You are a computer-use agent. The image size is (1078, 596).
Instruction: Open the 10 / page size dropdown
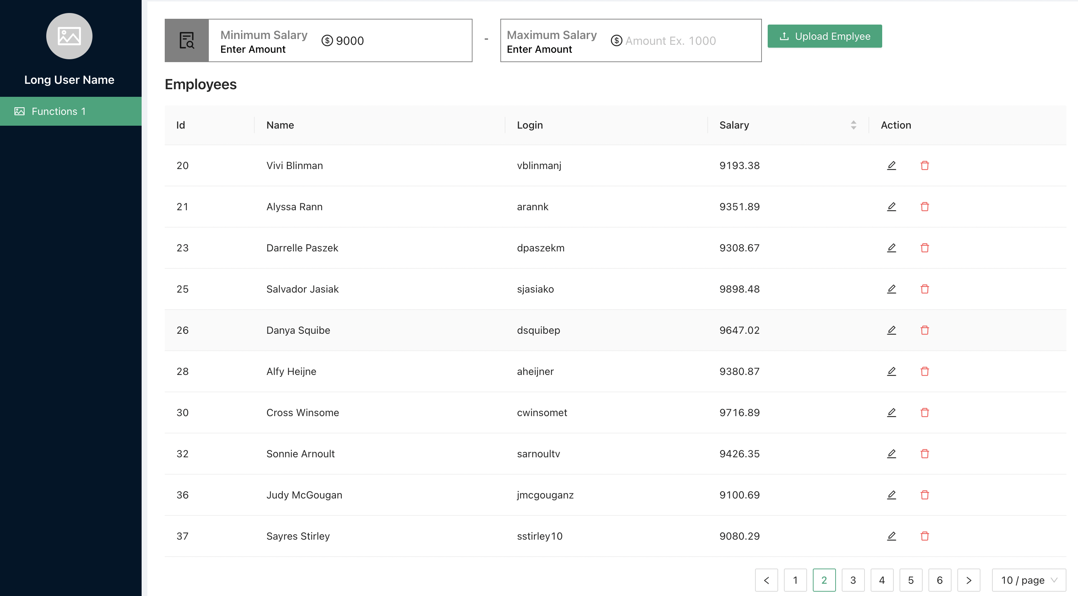[x=1028, y=580]
